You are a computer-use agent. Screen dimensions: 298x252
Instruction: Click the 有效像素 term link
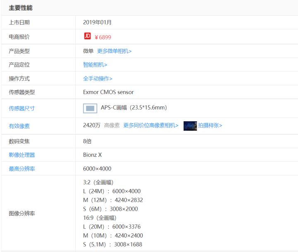click(19, 126)
